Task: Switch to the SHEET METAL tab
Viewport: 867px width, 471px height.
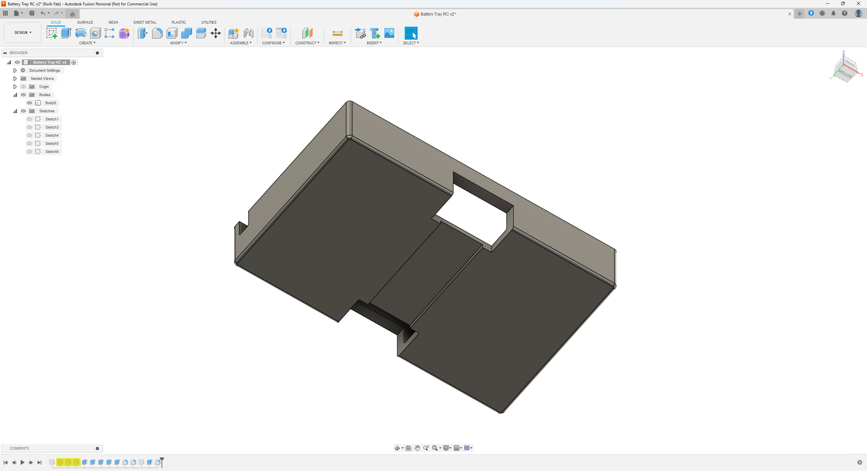Action: tap(145, 22)
